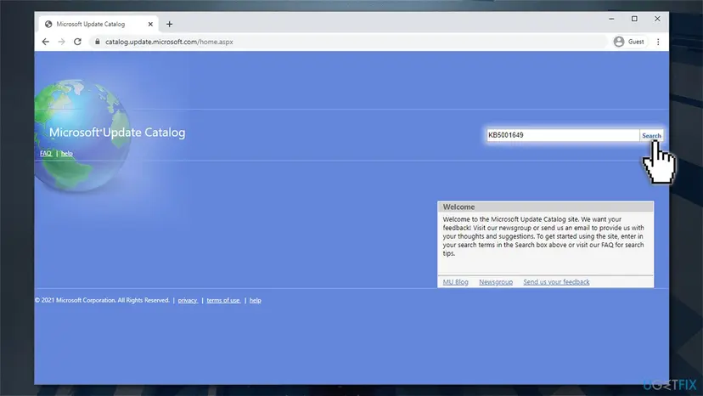
Task: Click the KB5001649 search field
Action: (563, 135)
